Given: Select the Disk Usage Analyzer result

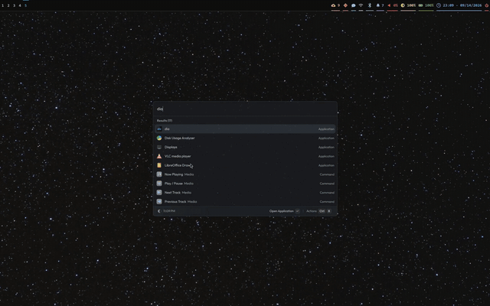Looking at the screenshot, I should click(x=245, y=138).
